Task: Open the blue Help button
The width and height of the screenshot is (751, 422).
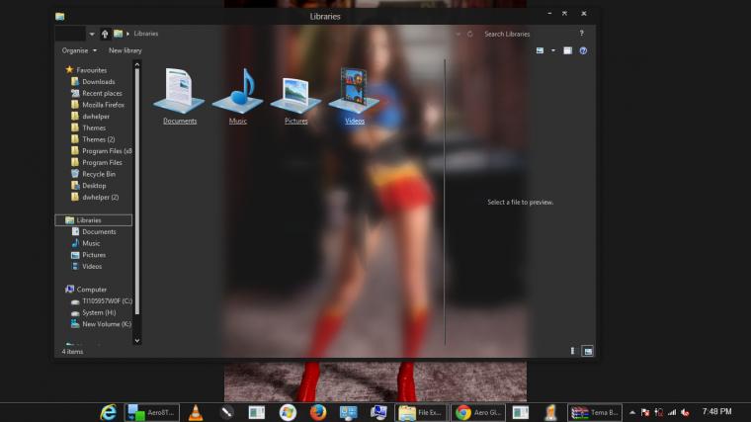Action: (583, 50)
